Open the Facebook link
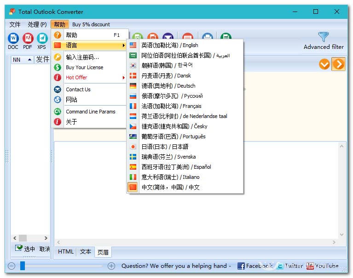Viewport: 353px width, 278px height. (x=255, y=266)
